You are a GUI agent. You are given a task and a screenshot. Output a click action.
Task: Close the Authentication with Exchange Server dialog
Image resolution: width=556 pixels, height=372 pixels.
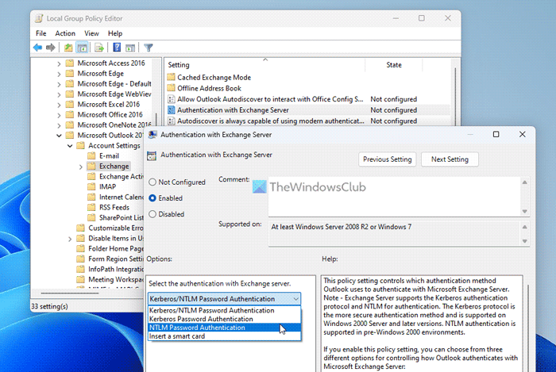click(x=523, y=134)
